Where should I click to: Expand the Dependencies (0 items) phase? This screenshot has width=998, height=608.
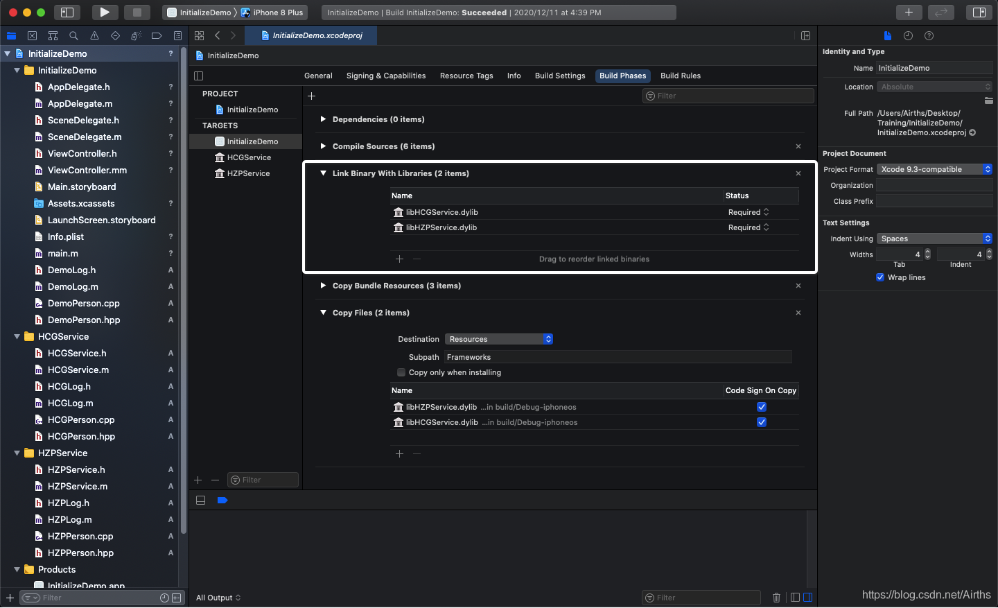pyautogui.click(x=323, y=119)
